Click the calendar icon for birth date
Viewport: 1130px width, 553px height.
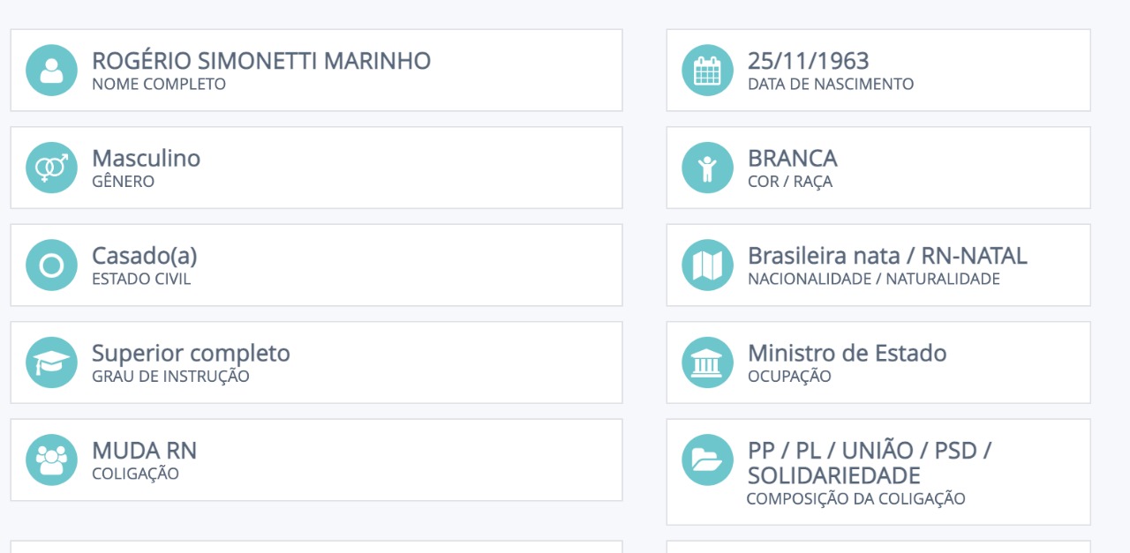pyautogui.click(x=708, y=70)
